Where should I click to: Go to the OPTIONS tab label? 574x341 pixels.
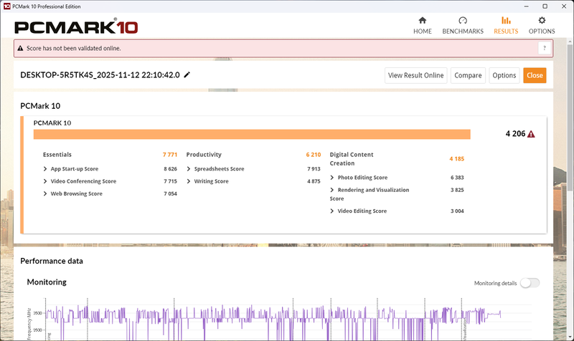(542, 32)
